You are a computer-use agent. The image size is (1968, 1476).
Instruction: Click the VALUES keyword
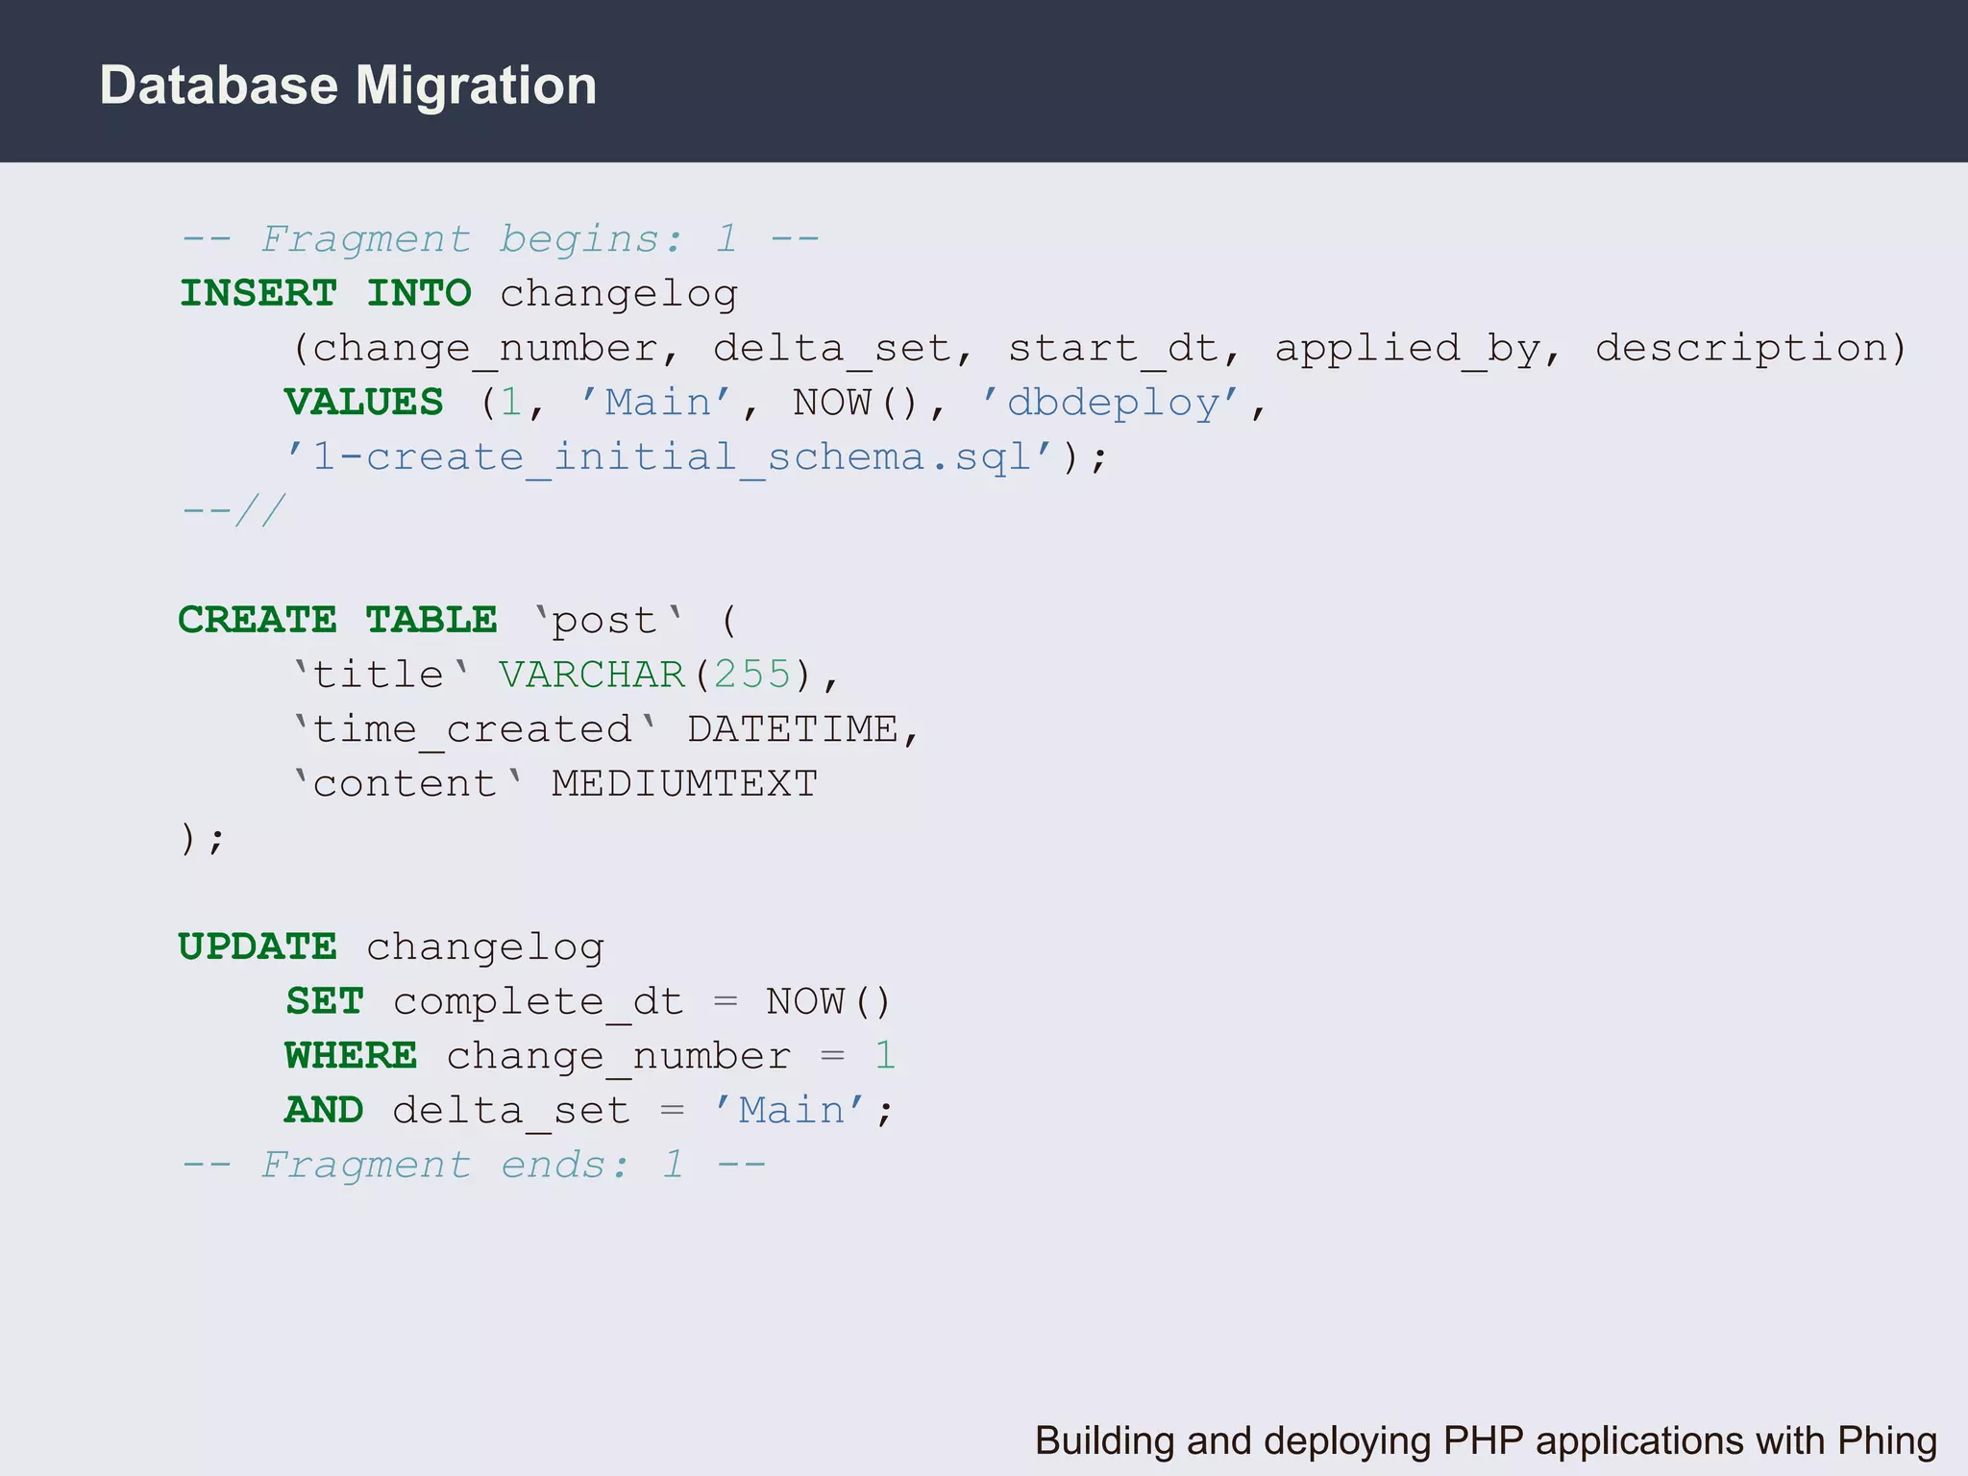coord(364,402)
